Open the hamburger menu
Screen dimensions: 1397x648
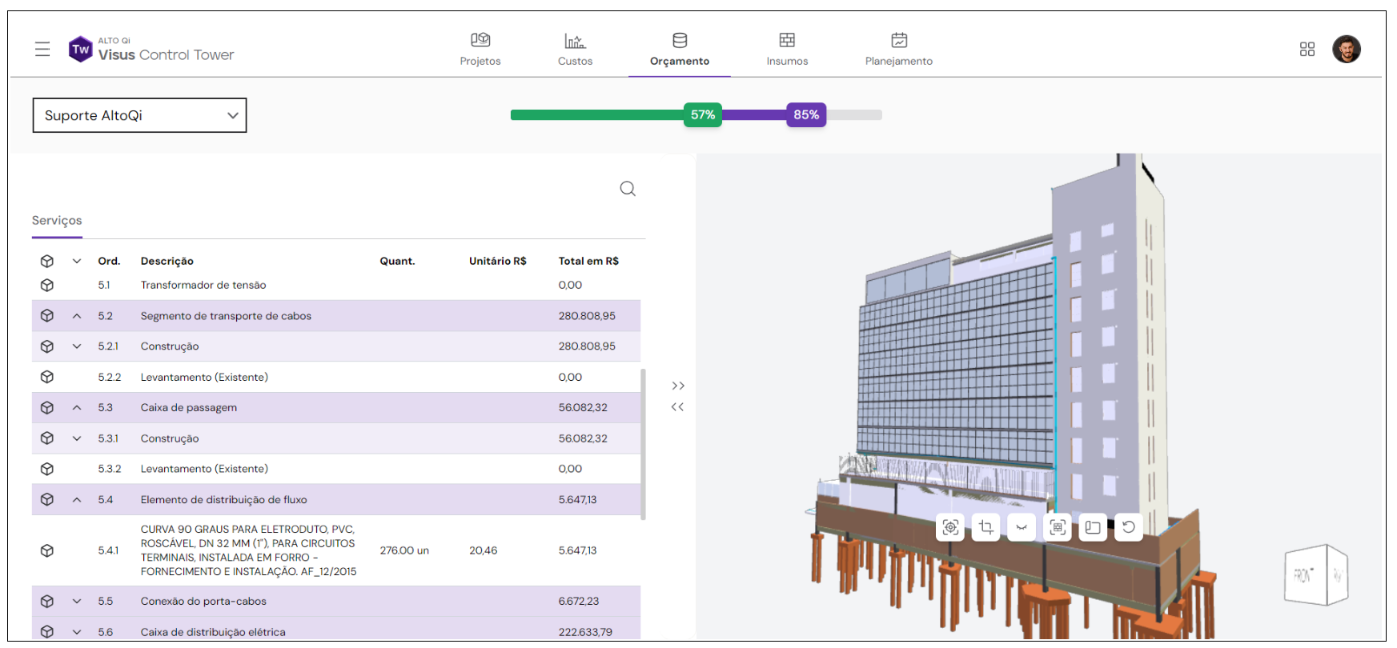click(x=42, y=50)
